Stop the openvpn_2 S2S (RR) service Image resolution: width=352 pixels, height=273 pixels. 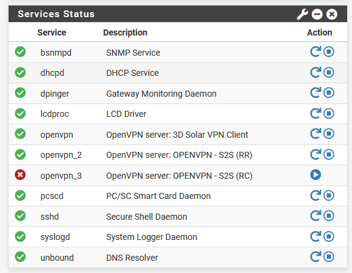(329, 154)
